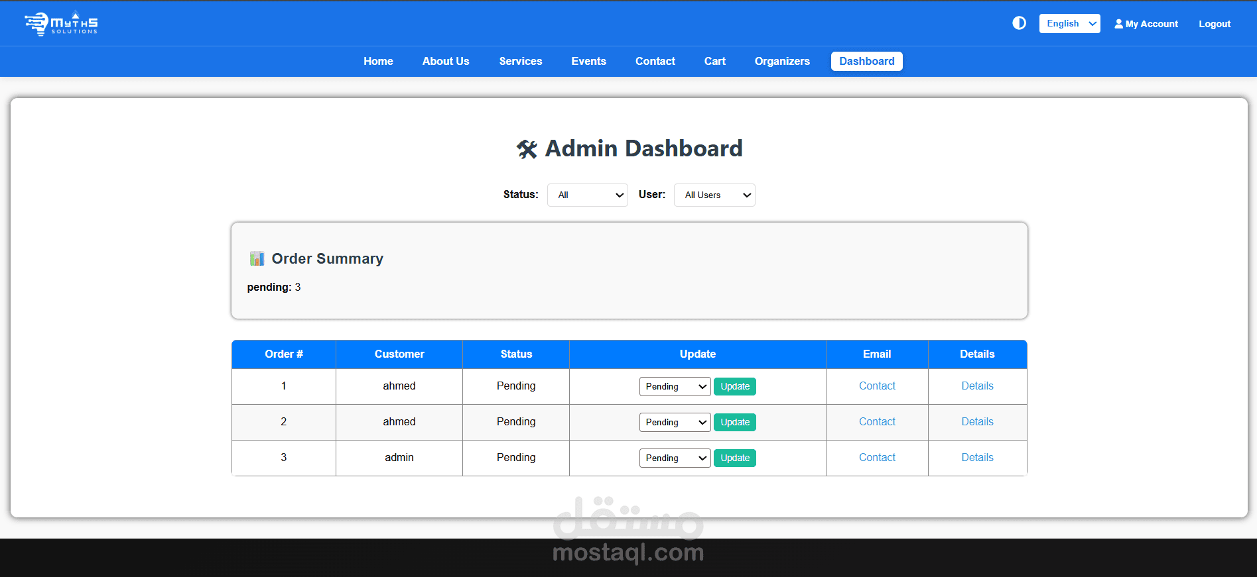1257x577 pixels.
Task: Click the 'admin' customer cell
Action: (399, 457)
